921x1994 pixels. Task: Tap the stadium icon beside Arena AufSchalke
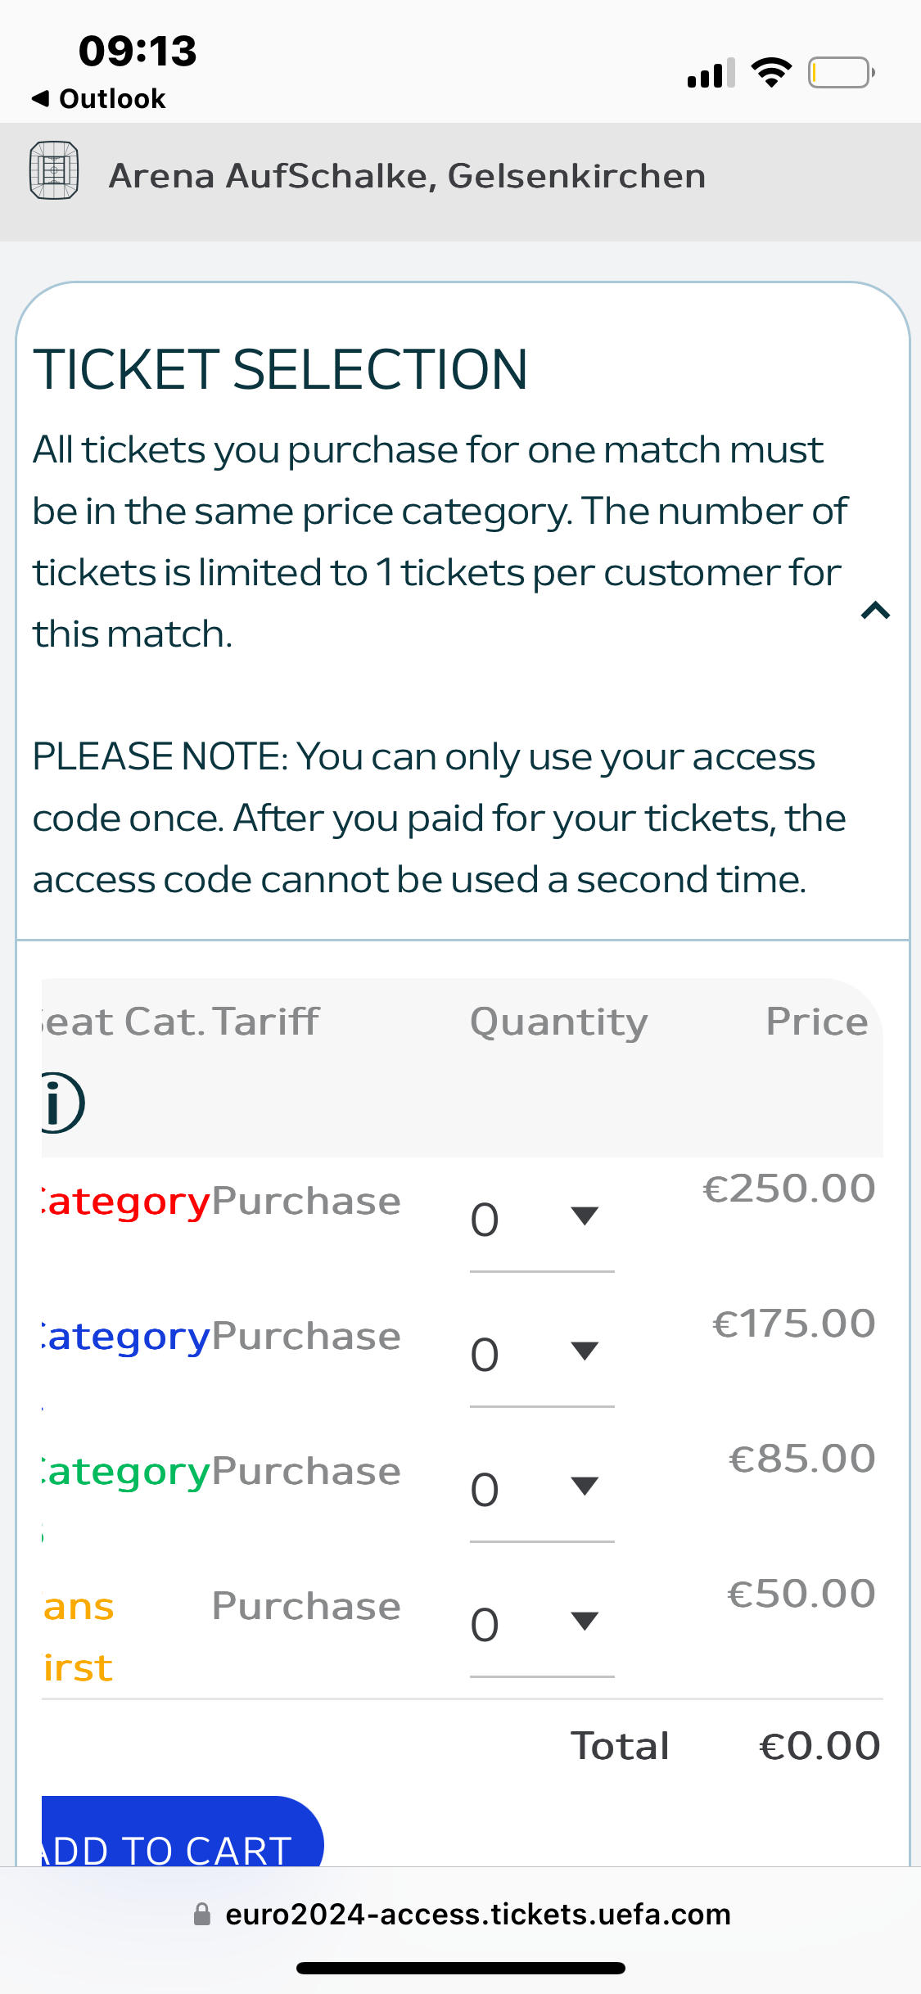tap(54, 170)
